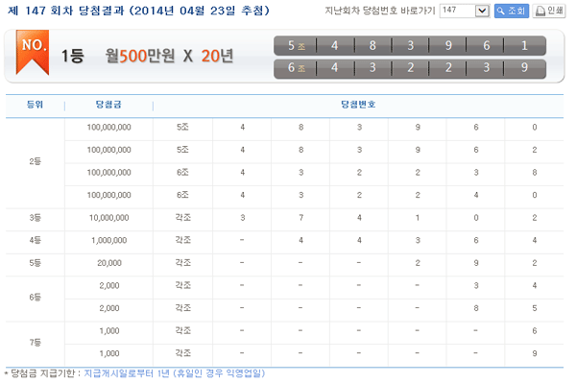Click the 10,000,000 prize amount cell
576x384 pixels.
click(108, 217)
